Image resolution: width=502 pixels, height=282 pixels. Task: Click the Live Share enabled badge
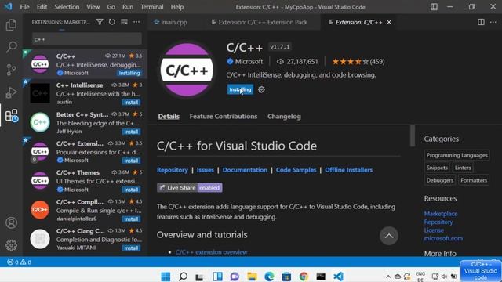click(190, 188)
